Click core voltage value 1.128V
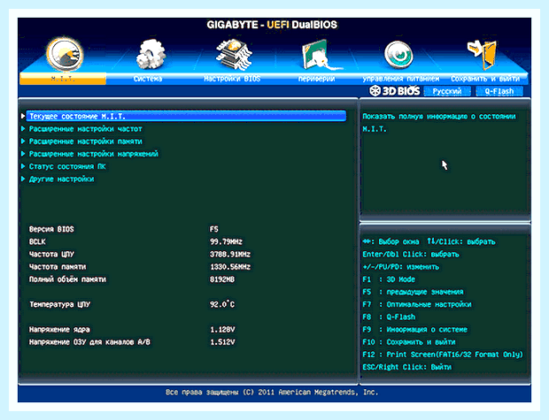This screenshot has height=420, width=549. click(x=222, y=330)
